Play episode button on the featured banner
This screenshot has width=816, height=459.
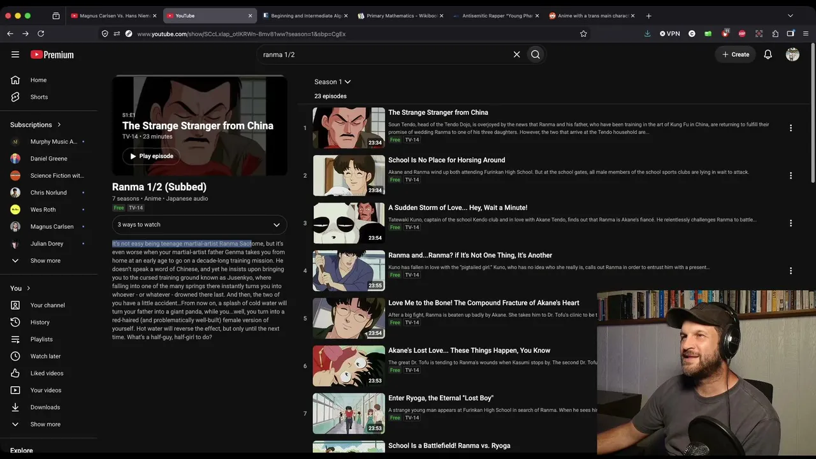click(x=151, y=156)
